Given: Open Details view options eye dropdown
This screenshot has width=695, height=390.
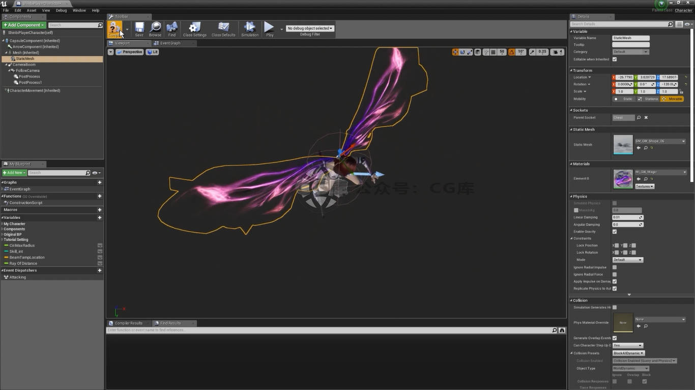Looking at the screenshot, I should pyautogui.click(x=687, y=24).
